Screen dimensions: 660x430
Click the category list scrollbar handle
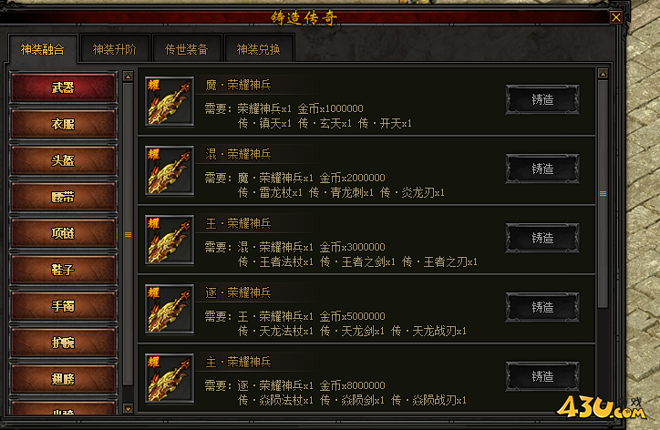point(128,234)
